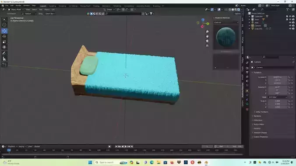Open the Object Mode dropdown
296x166 pixels.
tap(16, 10)
